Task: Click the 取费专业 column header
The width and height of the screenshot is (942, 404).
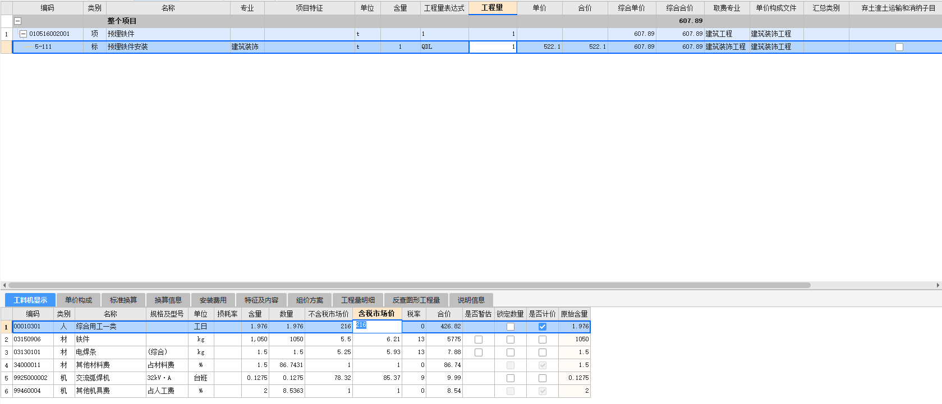Action: click(x=727, y=8)
